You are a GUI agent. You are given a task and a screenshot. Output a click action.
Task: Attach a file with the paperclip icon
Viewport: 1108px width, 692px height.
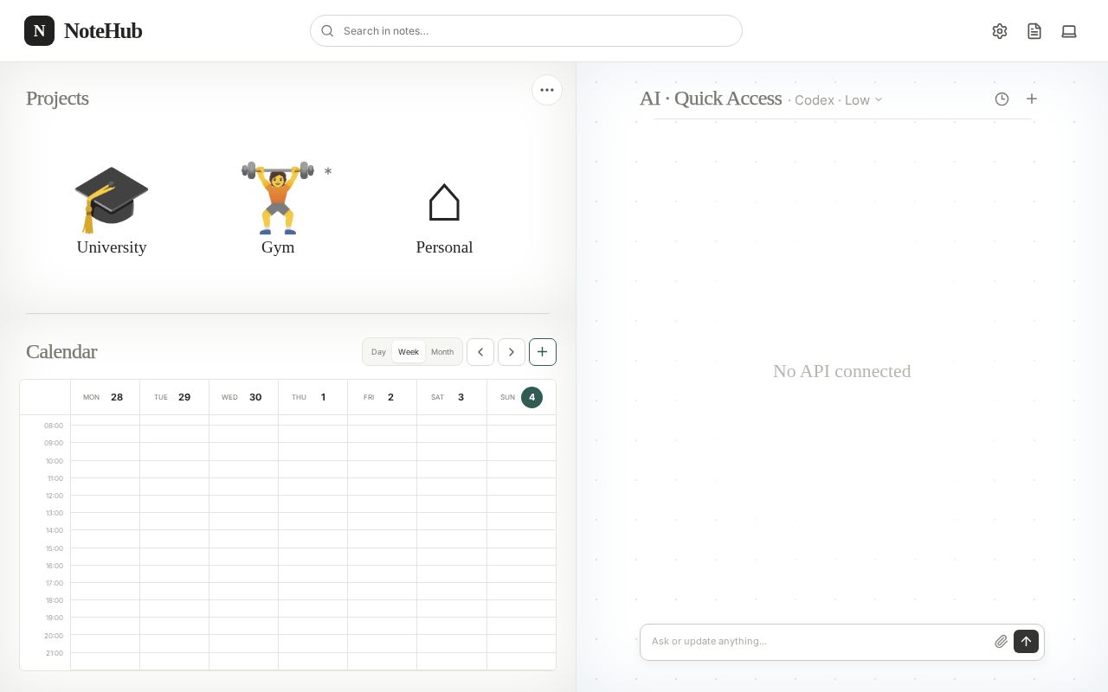tap(1001, 641)
